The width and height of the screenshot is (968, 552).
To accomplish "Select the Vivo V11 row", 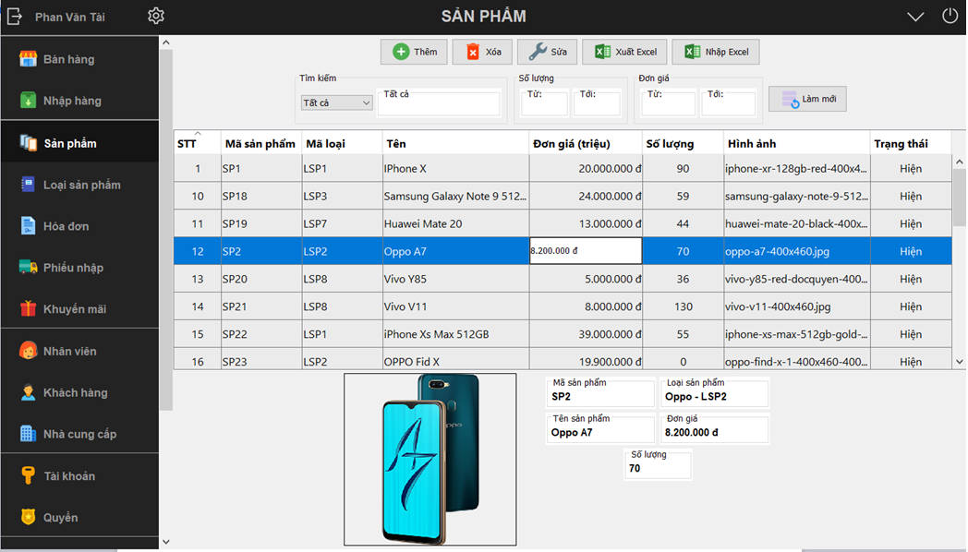I will [x=563, y=306].
